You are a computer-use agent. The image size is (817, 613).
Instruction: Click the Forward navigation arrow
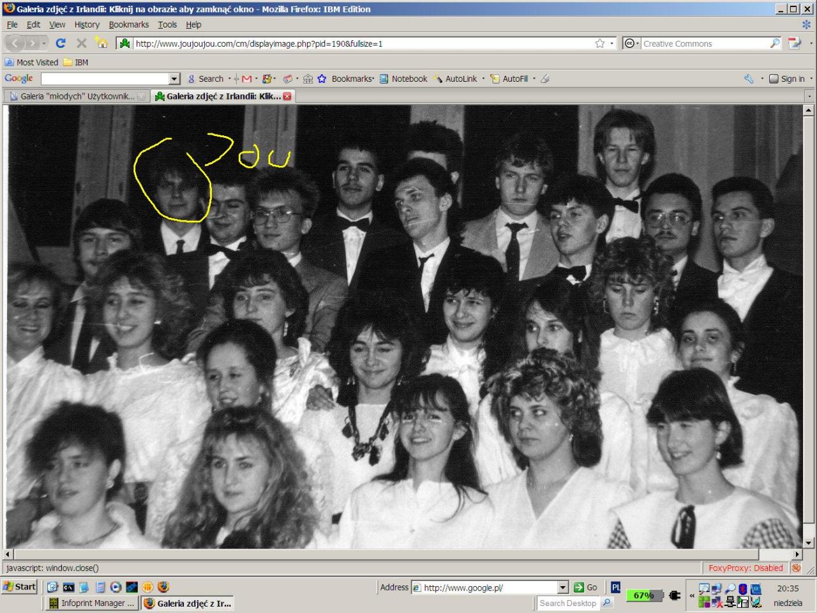tap(31, 43)
